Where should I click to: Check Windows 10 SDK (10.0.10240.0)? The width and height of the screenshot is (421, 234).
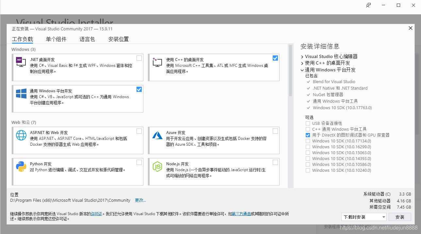(308, 170)
